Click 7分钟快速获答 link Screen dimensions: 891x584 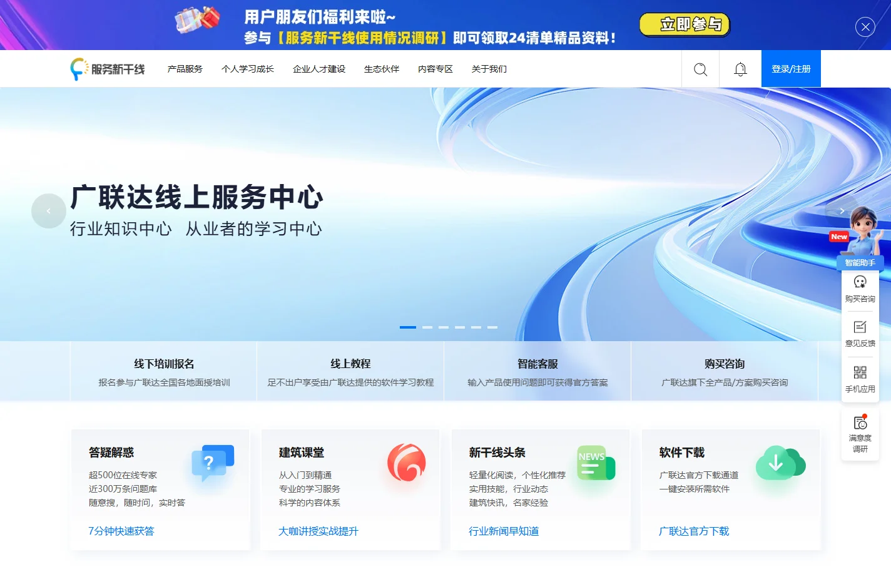point(121,531)
